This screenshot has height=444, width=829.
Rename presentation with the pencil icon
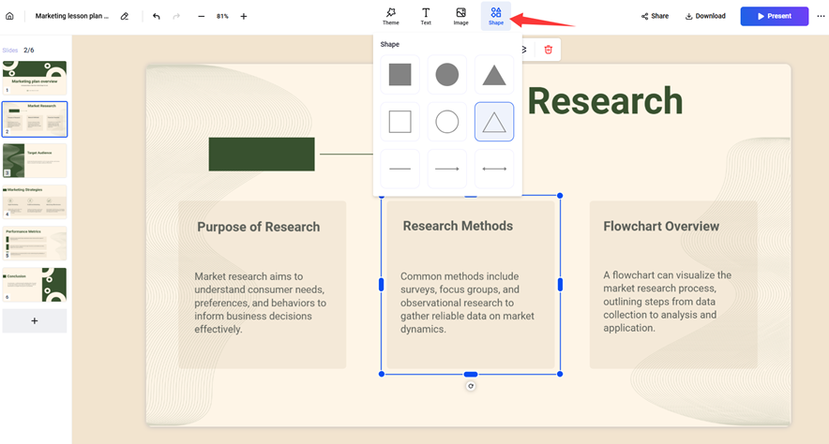[x=124, y=16]
